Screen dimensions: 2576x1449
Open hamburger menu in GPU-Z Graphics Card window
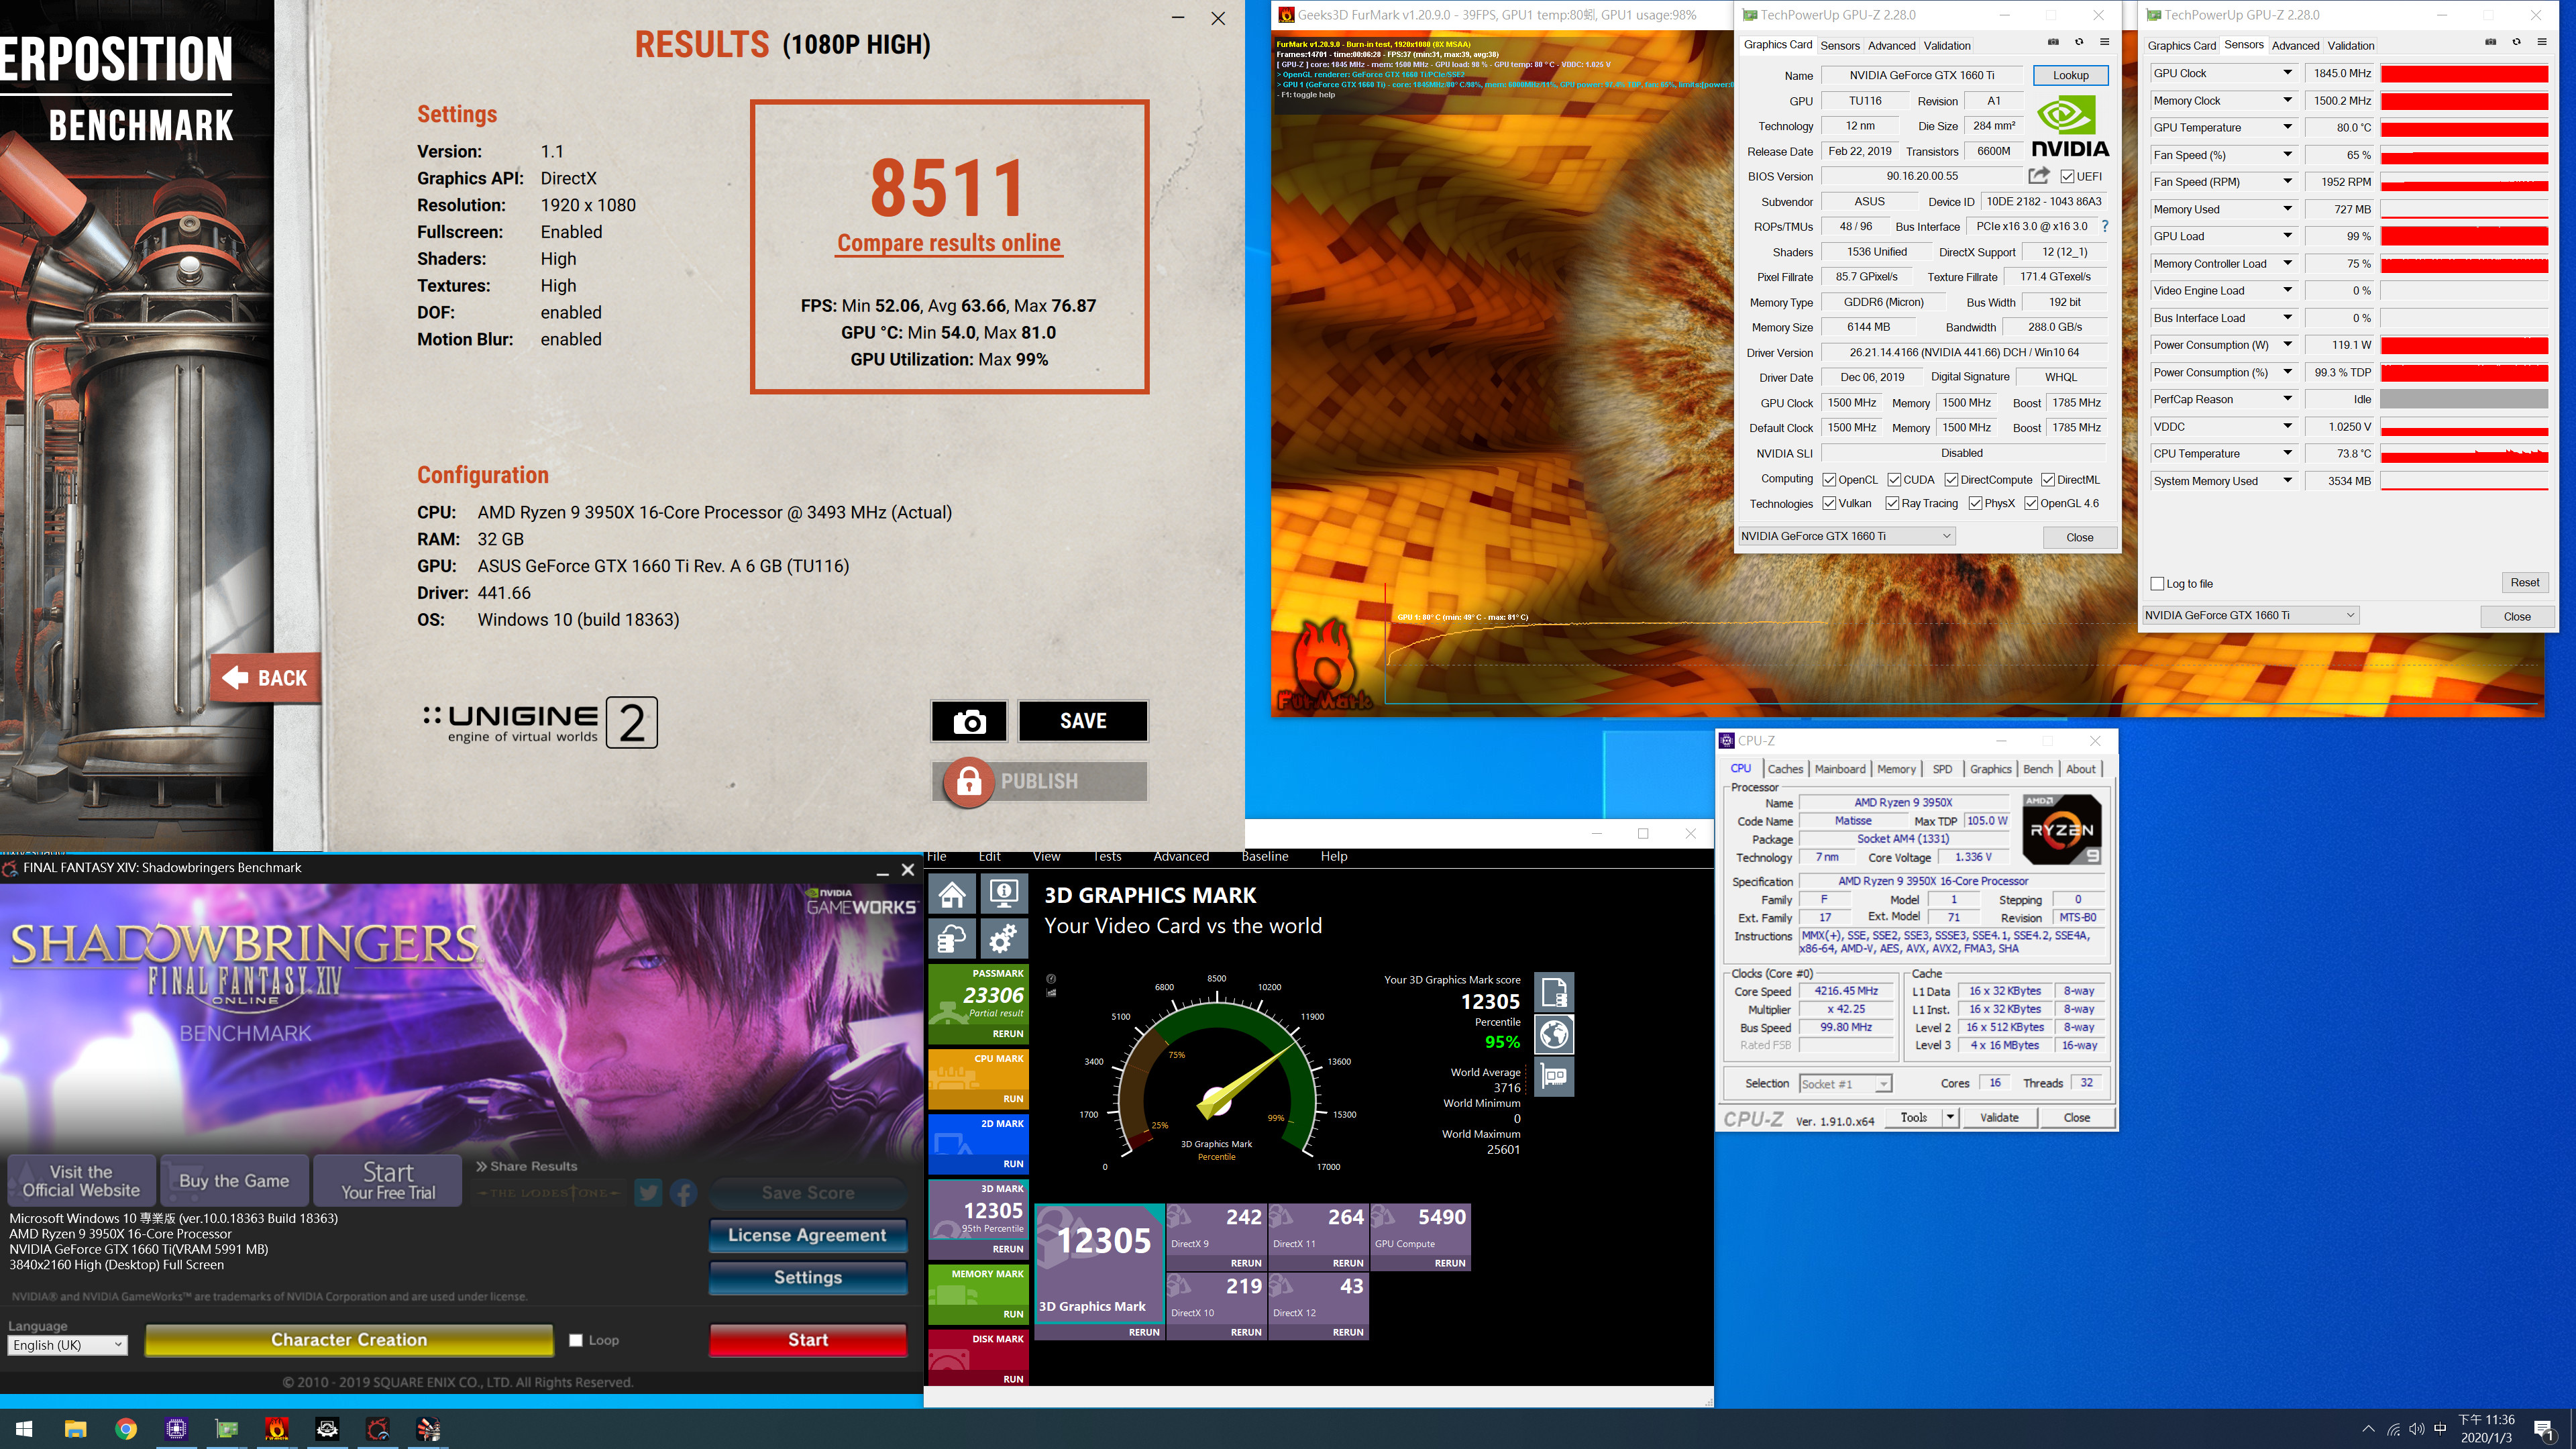tap(2104, 42)
